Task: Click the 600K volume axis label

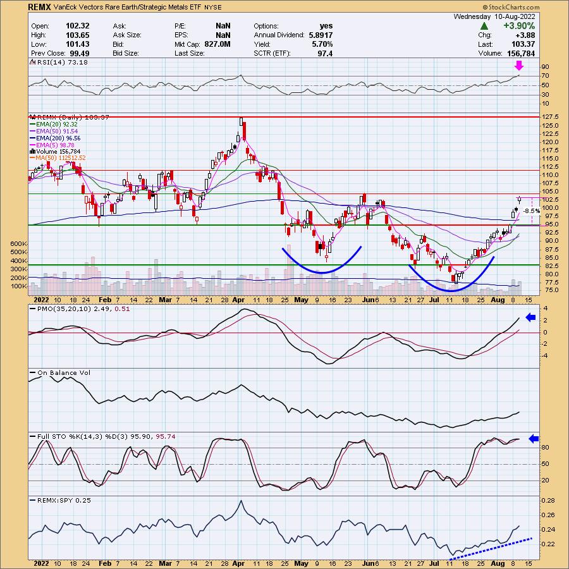Action: 18,244
